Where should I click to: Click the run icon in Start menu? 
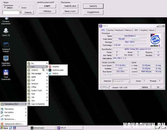pyautogui.click(x=2, y=119)
